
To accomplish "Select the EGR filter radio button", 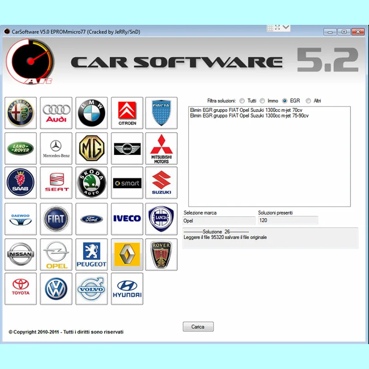I will [285, 101].
